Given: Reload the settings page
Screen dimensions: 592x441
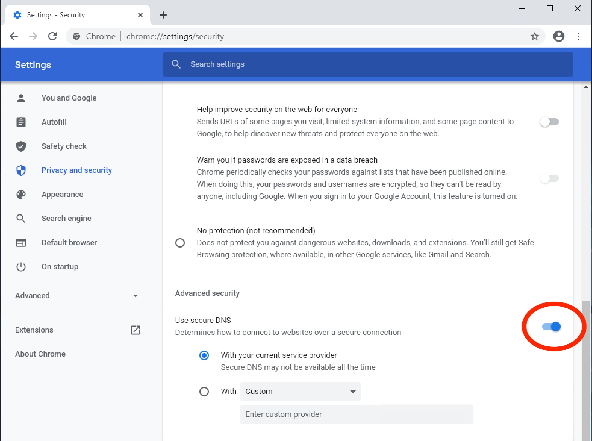Looking at the screenshot, I should click(x=52, y=36).
